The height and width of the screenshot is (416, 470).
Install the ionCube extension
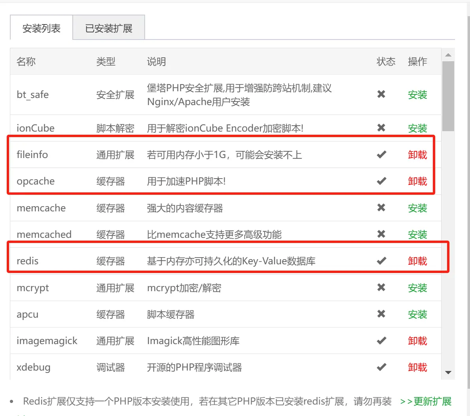pos(417,128)
